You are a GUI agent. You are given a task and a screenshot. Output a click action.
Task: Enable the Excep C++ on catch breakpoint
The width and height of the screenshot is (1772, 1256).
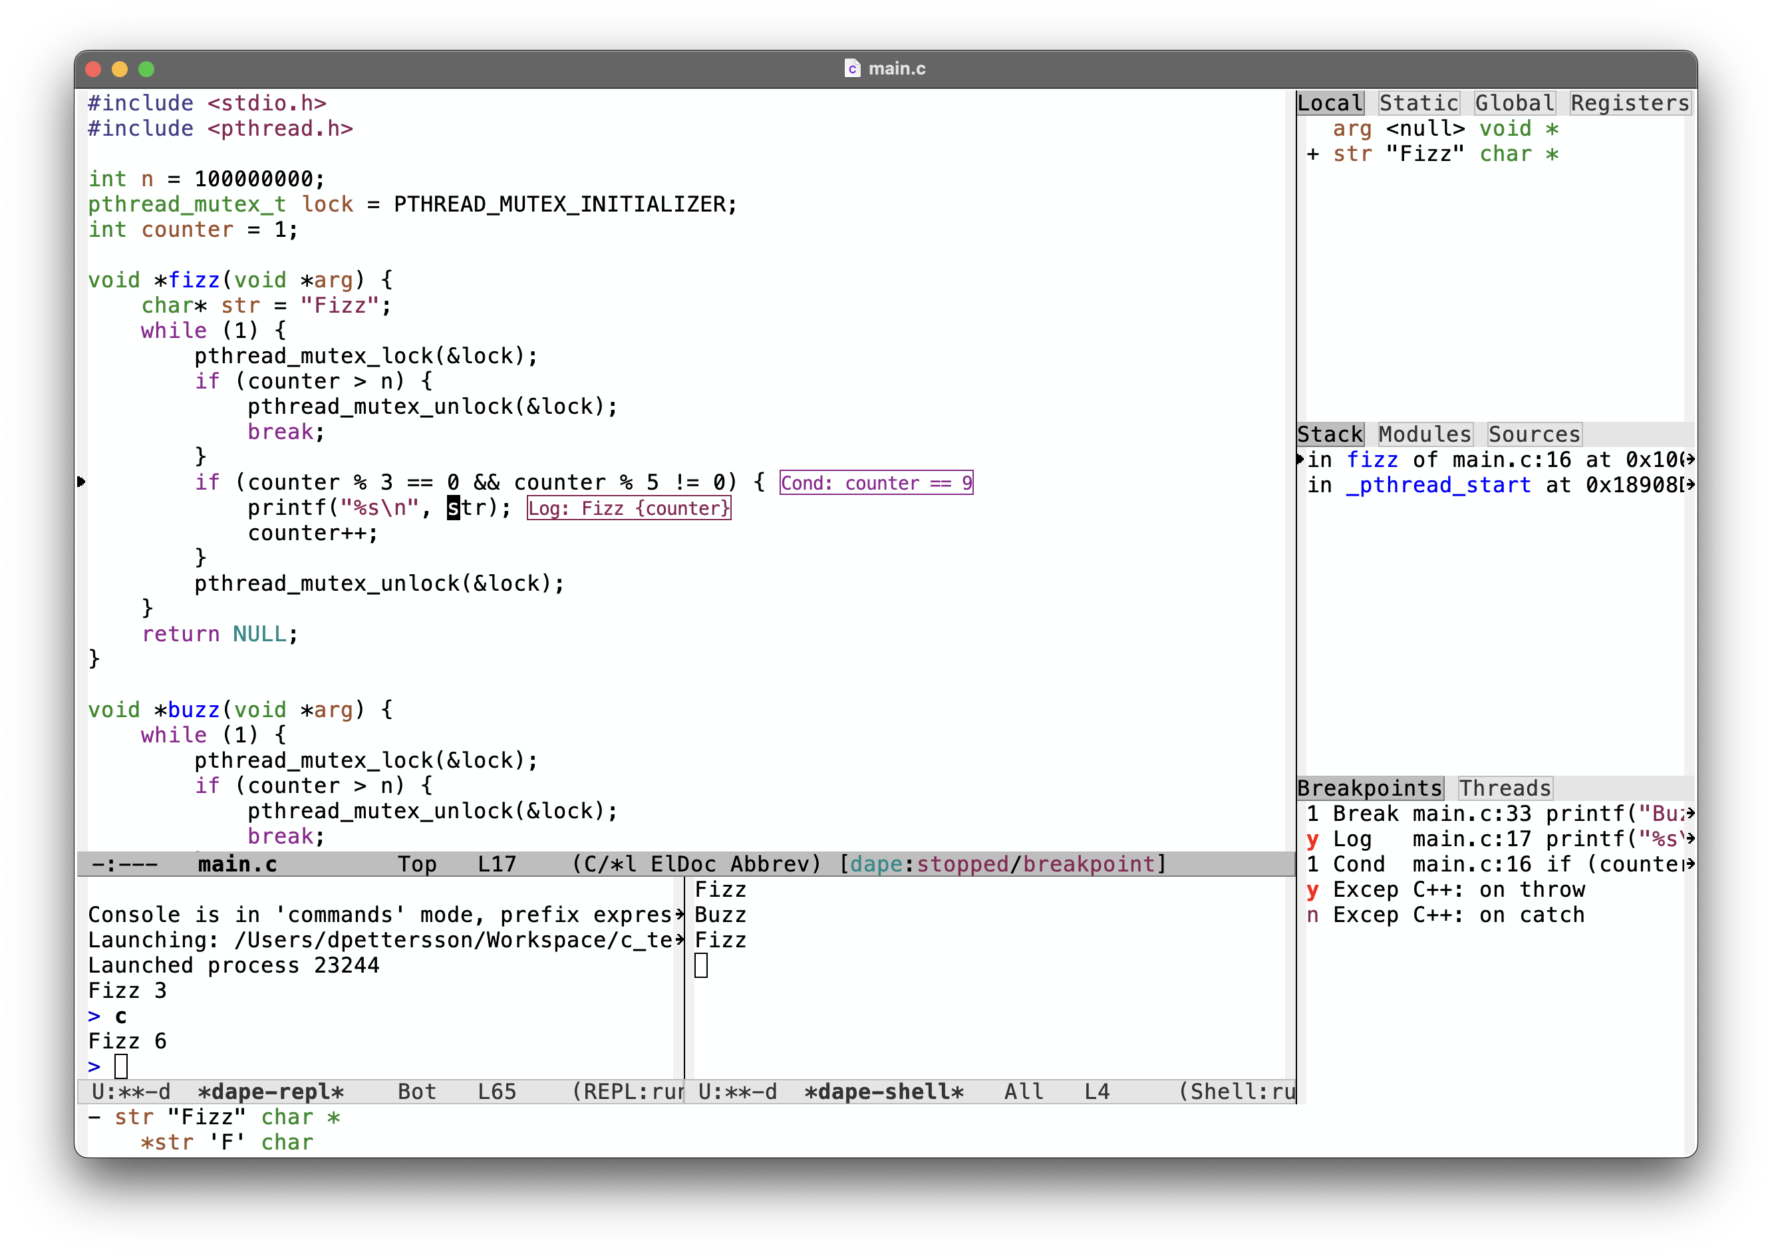[1313, 915]
